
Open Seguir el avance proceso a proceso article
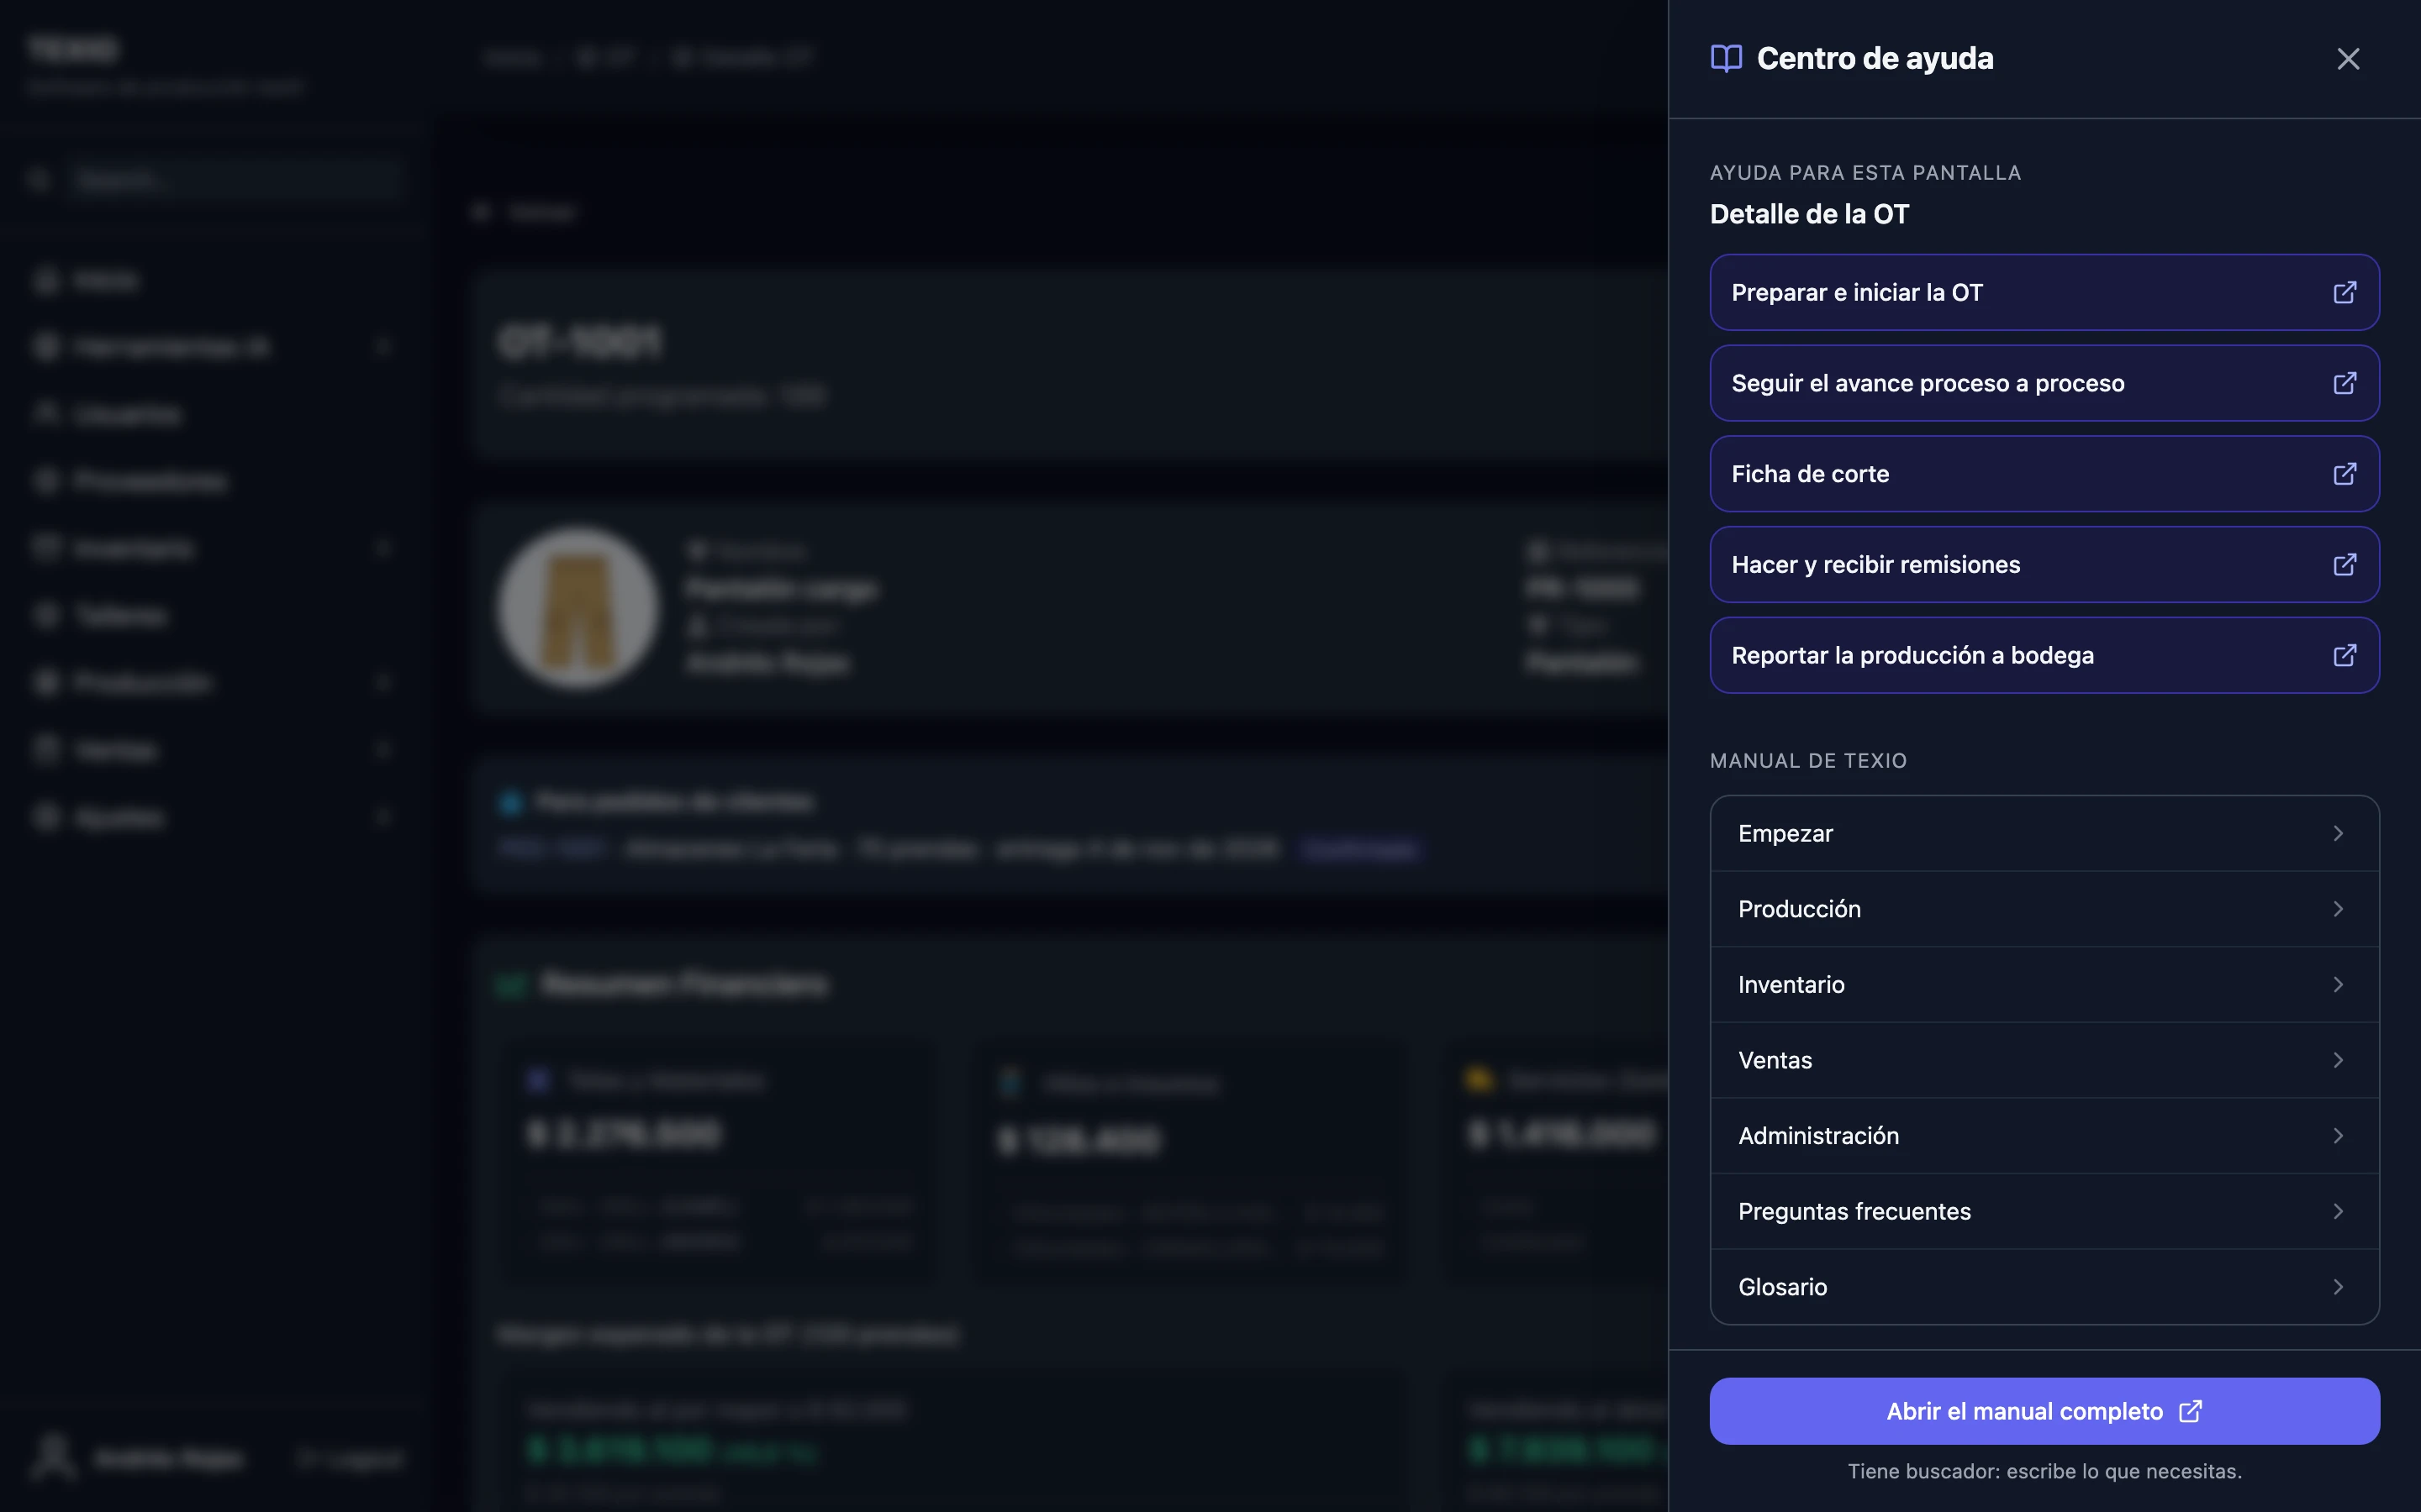(x=2044, y=383)
